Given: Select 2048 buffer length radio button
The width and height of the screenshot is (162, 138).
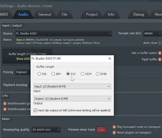Looking at the screenshot, I should (97, 74).
